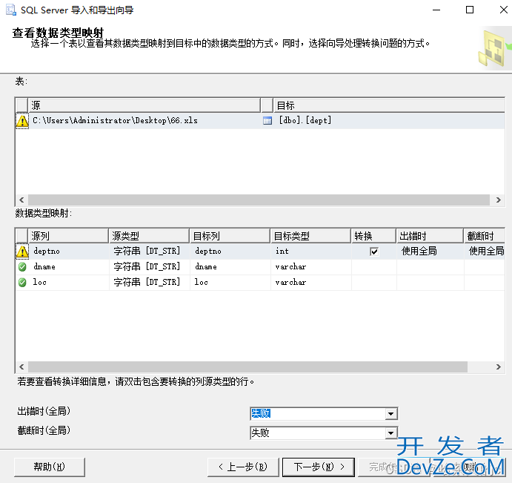Open the 出错时(全局) dropdown arrow

pyautogui.click(x=391, y=414)
